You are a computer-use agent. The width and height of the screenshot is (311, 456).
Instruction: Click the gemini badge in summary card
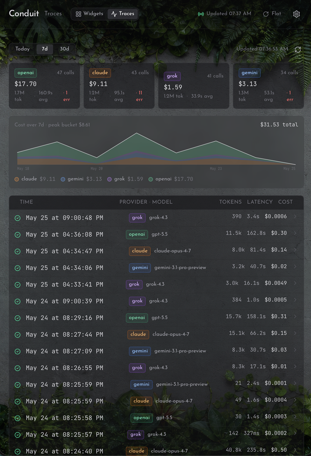[250, 73]
